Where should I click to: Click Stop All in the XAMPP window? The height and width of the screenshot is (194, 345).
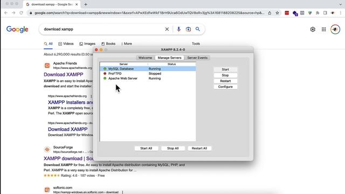[172, 148]
